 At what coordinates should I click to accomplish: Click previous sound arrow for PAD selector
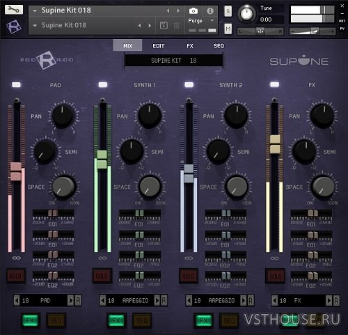[x=17, y=301]
